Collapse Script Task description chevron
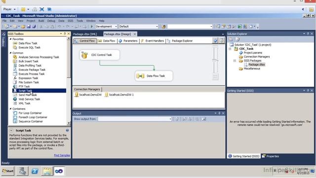This screenshot has height=178, width=316. tap(11, 131)
